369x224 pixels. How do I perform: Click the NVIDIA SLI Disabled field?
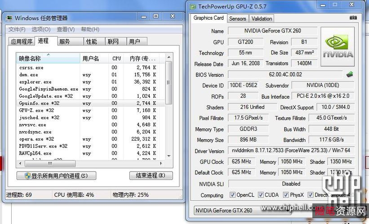(x=291, y=184)
